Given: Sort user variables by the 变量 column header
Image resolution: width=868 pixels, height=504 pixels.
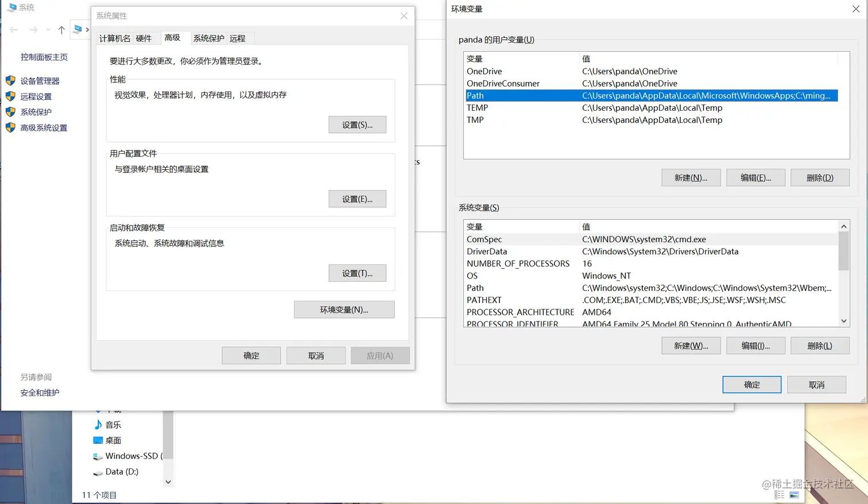Looking at the screenshot, I should pyautogui.click(x=521, y=59).
